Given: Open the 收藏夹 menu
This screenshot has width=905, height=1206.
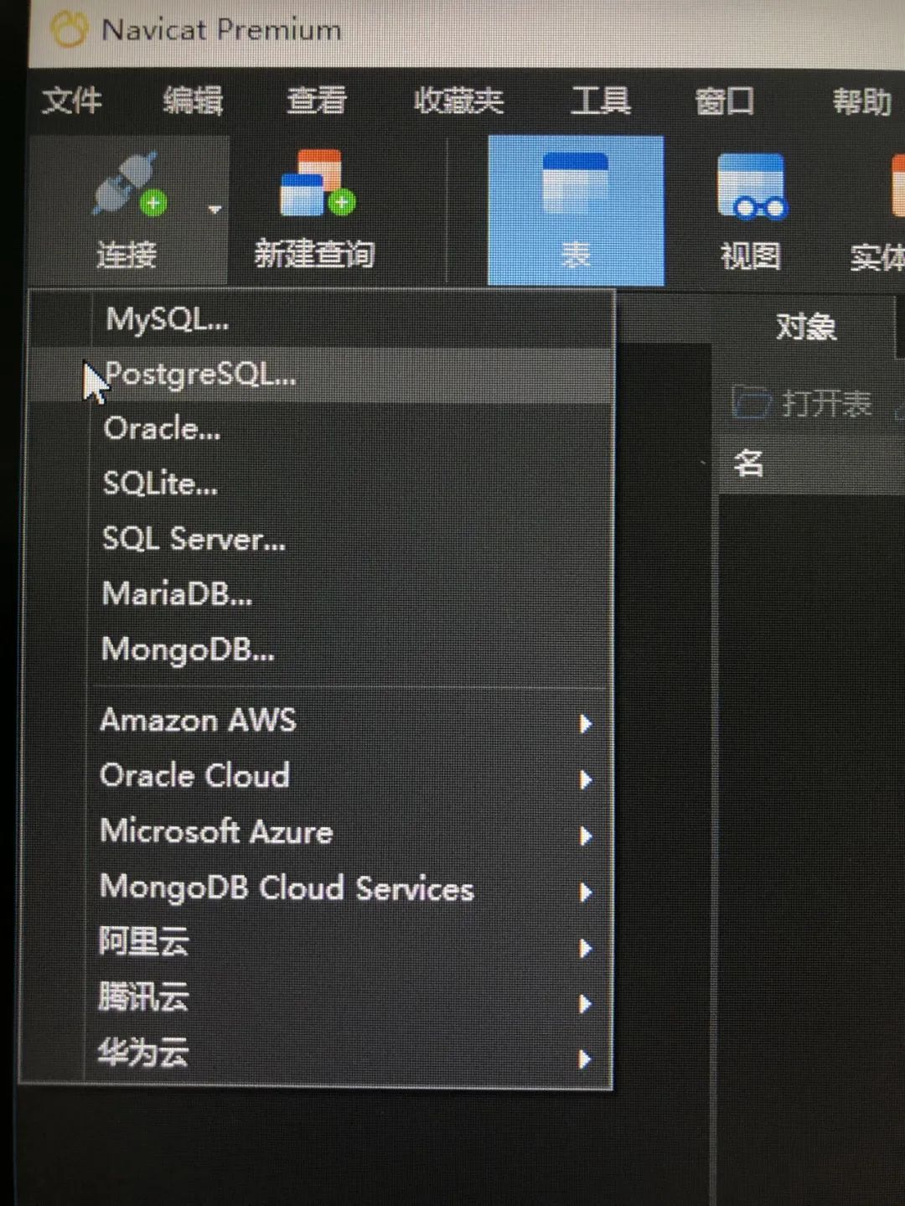Looking at the screenshot, I should [458, 101].
